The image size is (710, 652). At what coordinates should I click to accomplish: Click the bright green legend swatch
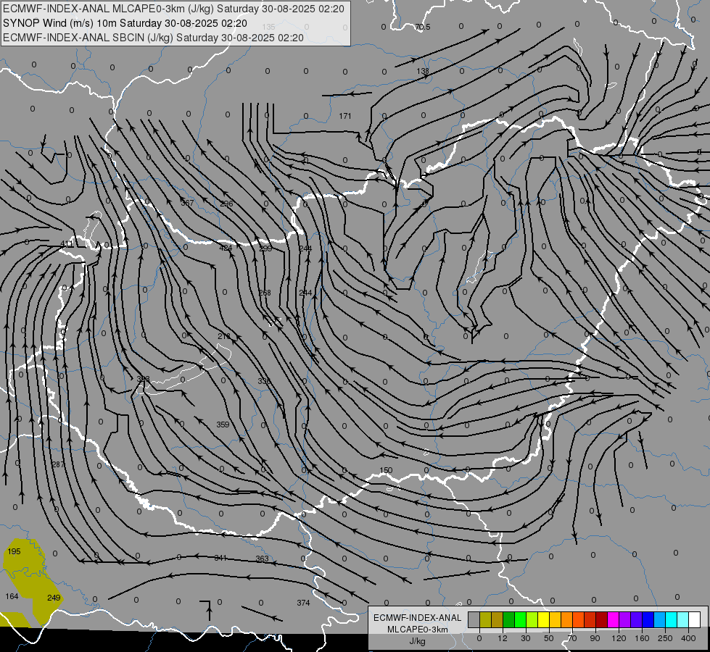tap(520, 619)
